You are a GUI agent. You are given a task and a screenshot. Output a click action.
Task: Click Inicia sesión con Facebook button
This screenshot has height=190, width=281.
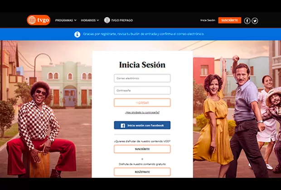pos(142,125)
